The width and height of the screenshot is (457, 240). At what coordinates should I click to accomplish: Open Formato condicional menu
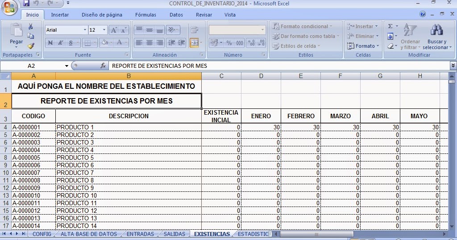(302, 26)
